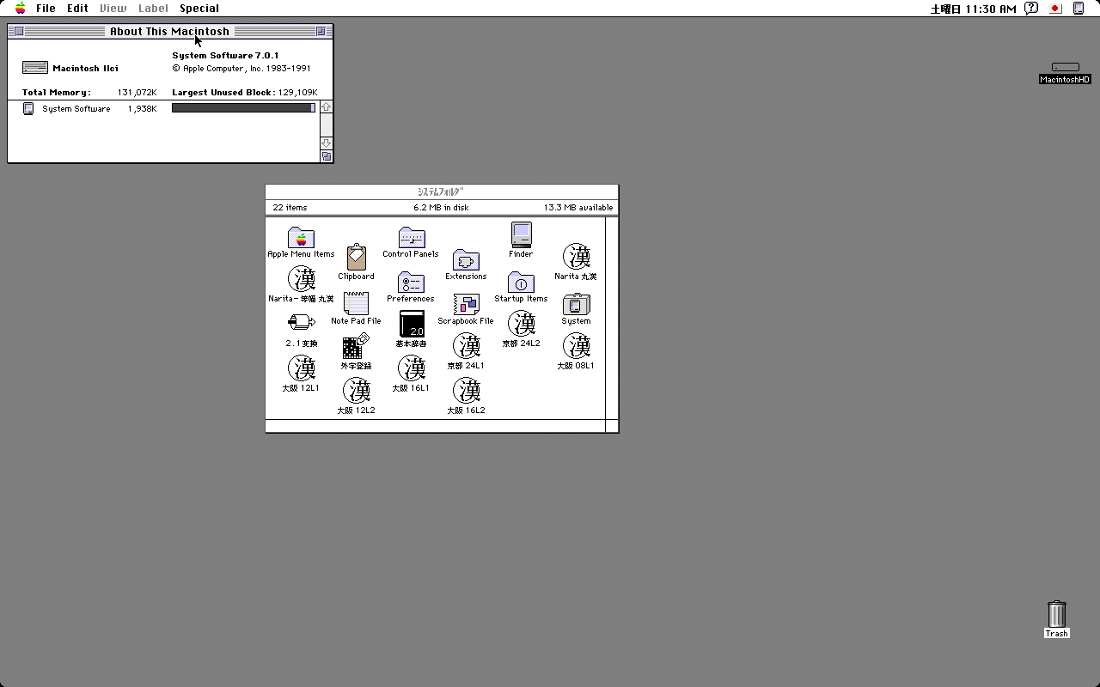The image size is (1100, 687).
Task: Click the '22 items' status text
Action: (290, 207)
